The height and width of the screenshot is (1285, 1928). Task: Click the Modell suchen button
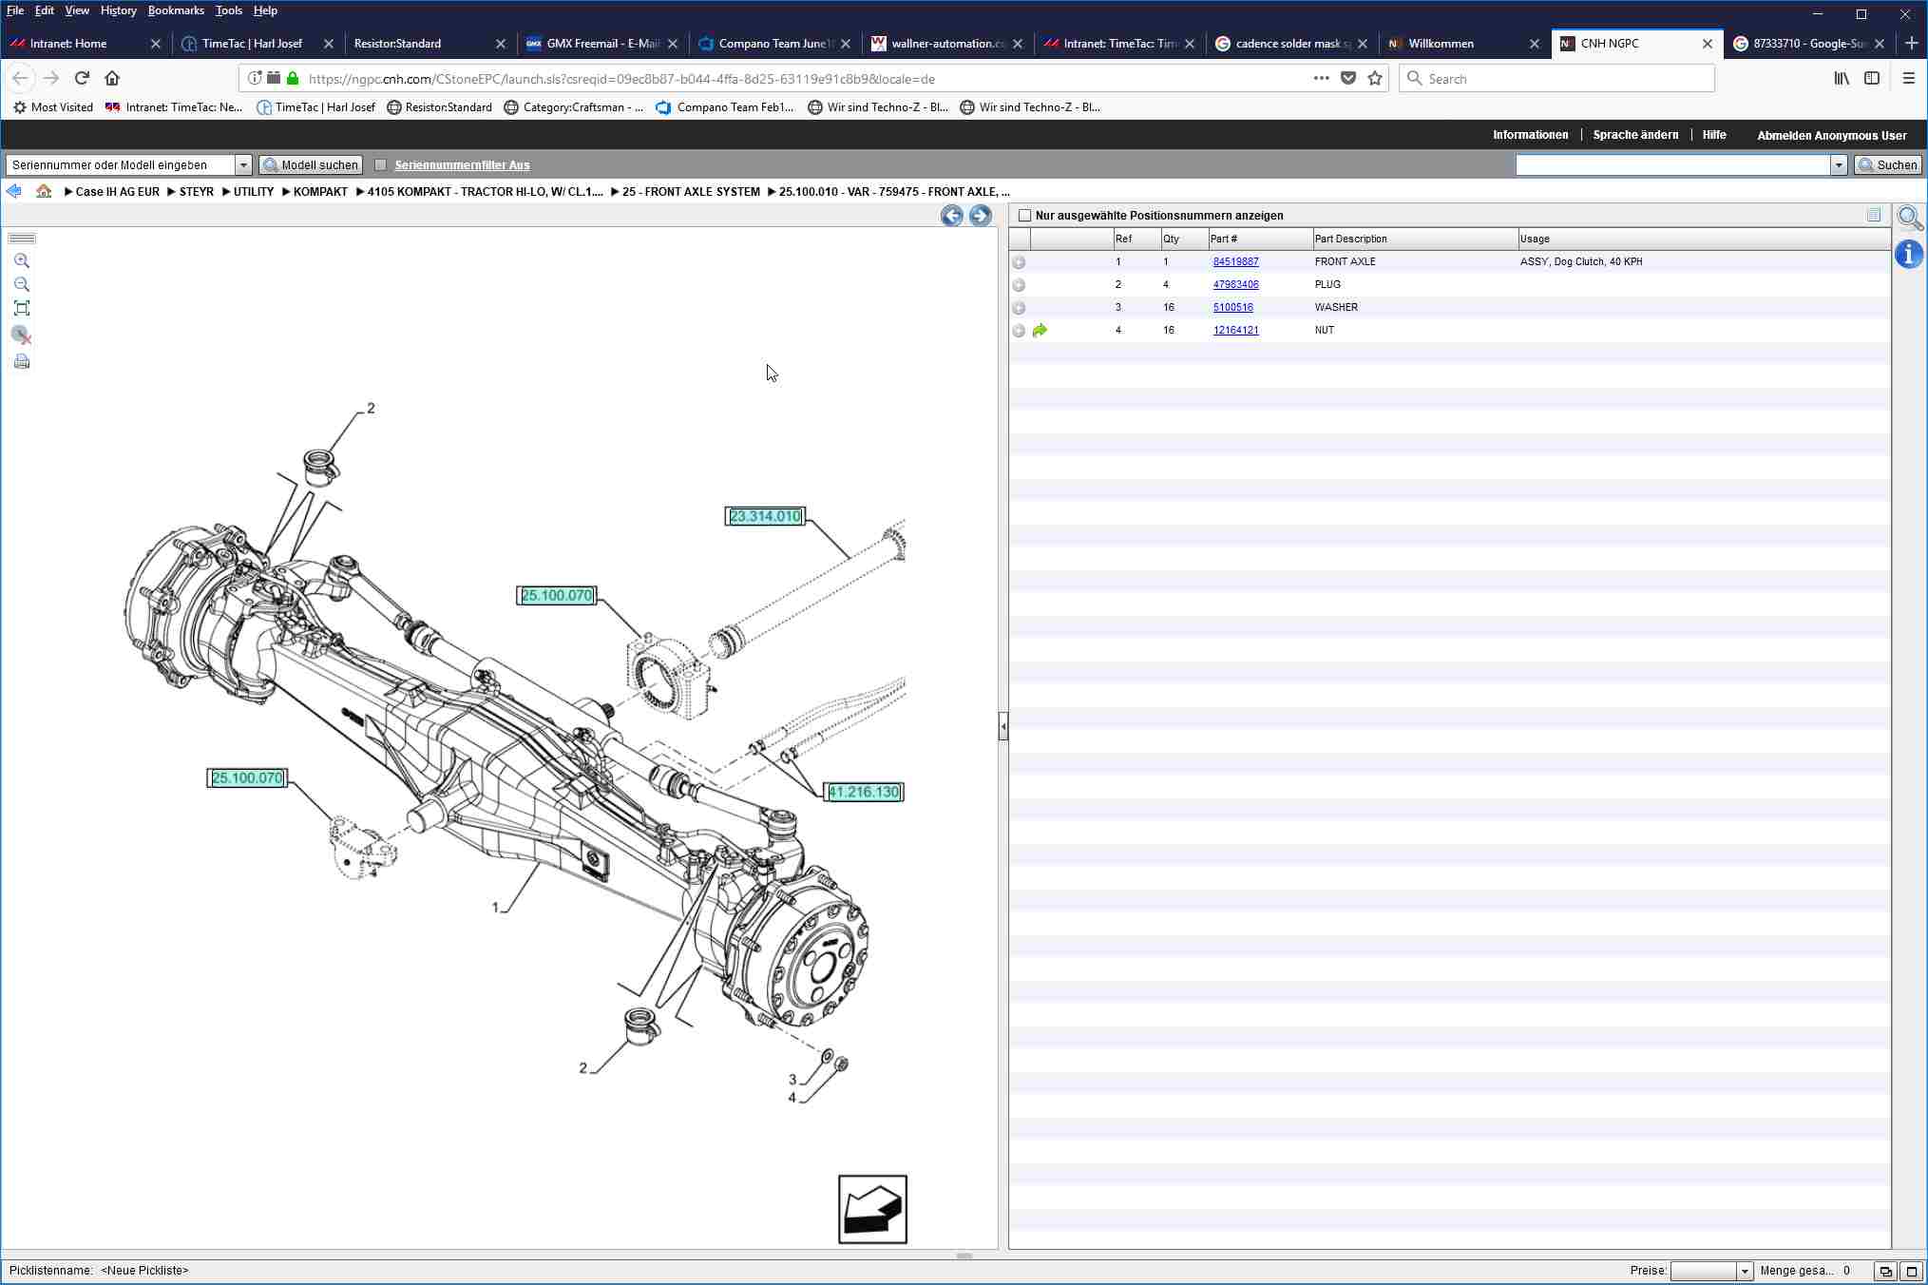click(x=311, y=165)
